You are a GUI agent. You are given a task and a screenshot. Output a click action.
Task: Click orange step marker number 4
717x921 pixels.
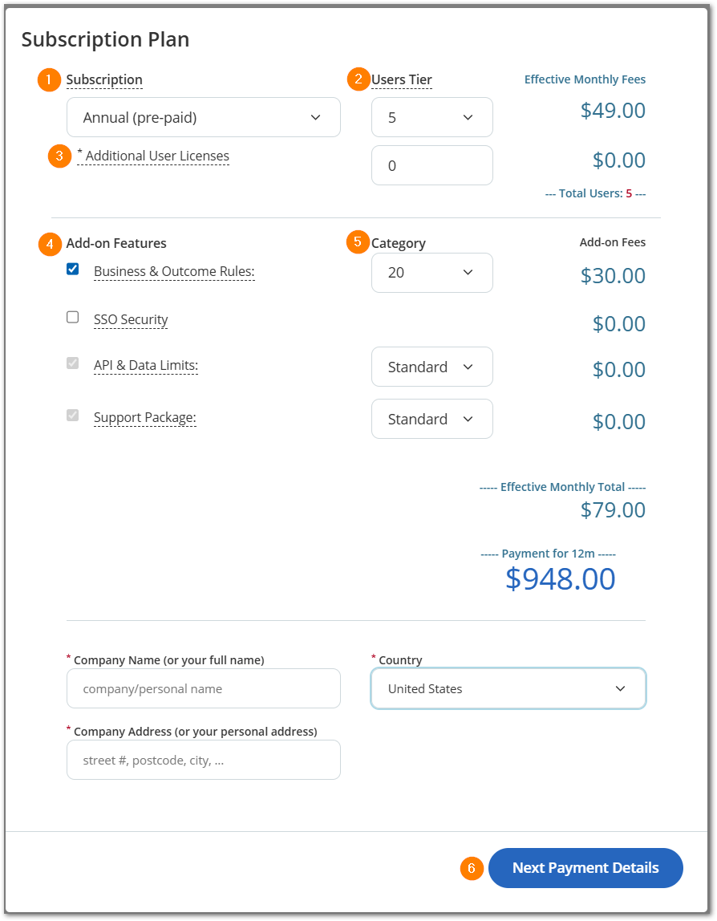tap(50, 243)
